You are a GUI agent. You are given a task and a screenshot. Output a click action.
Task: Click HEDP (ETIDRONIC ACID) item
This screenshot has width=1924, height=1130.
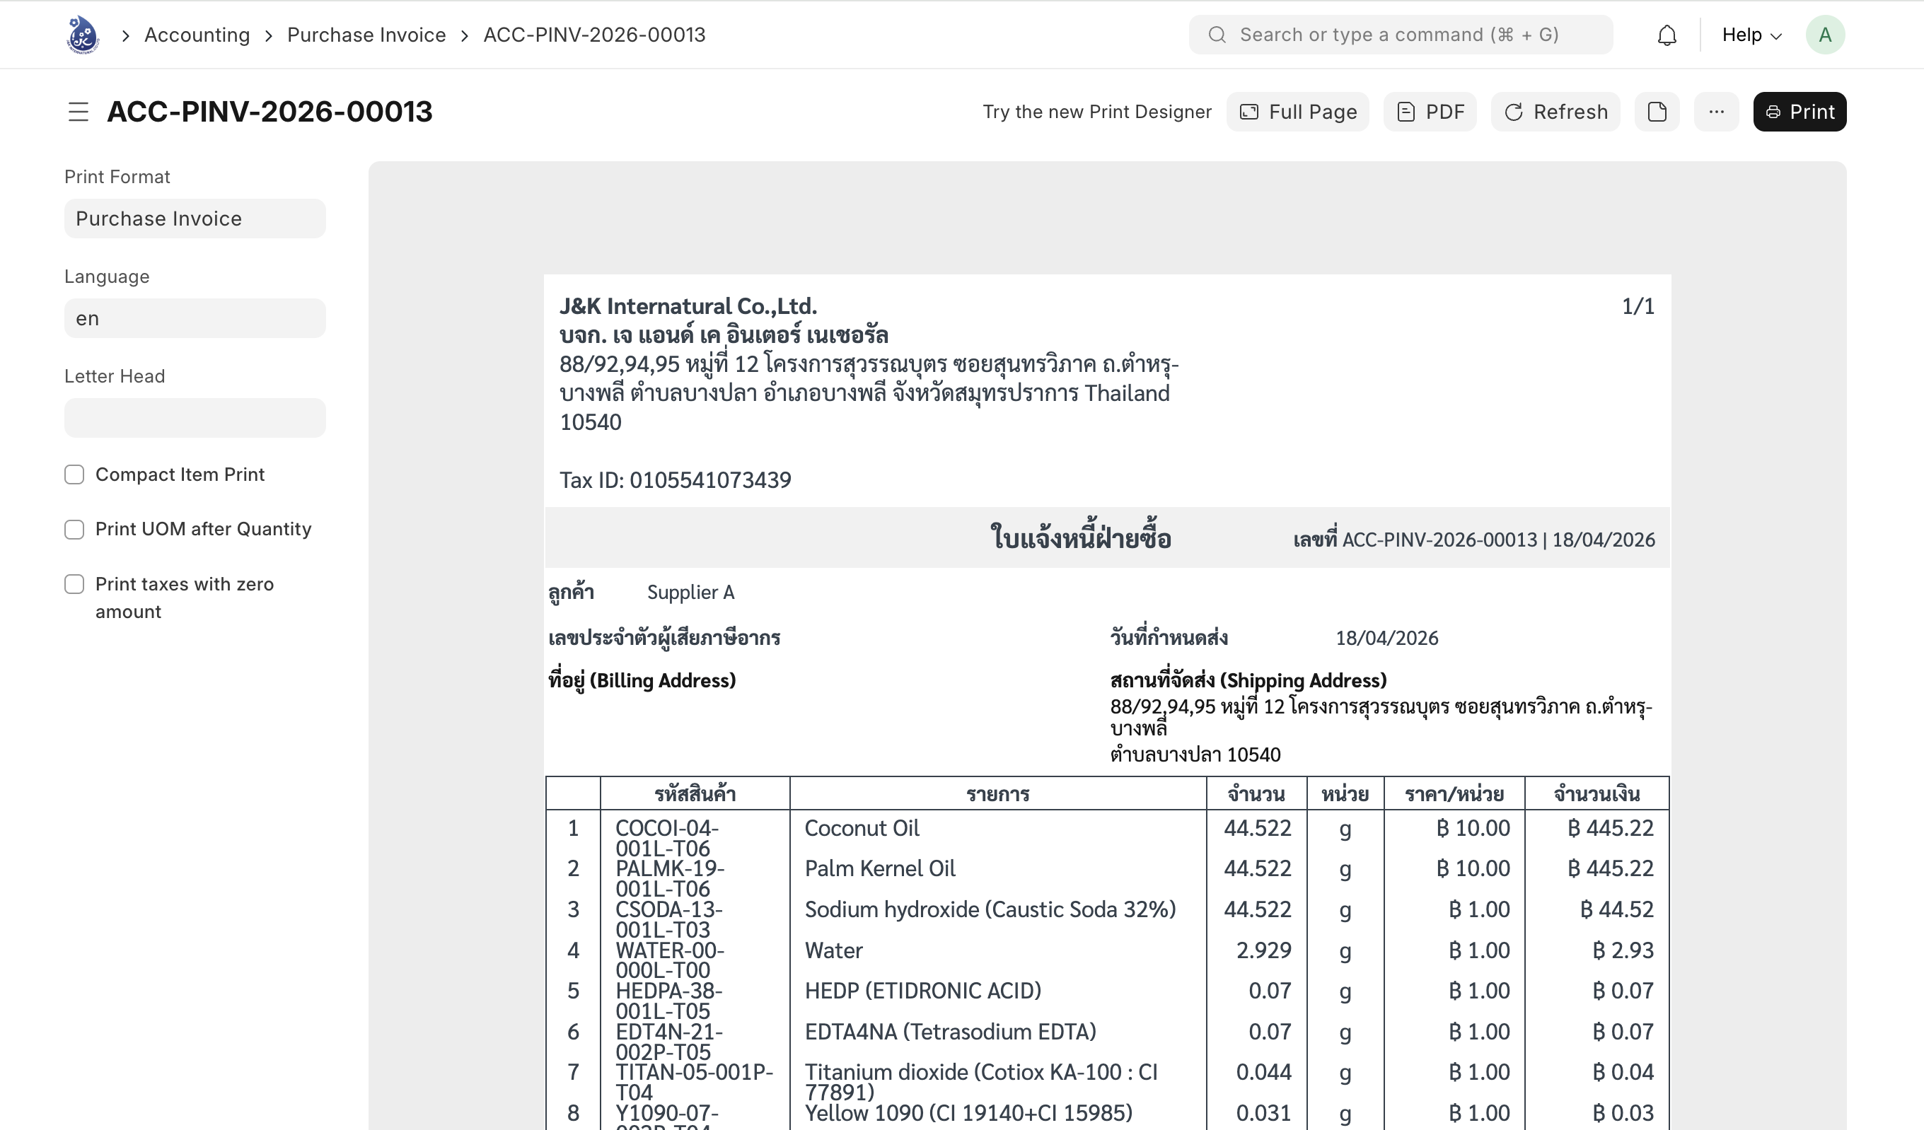(x=922, y=991)
